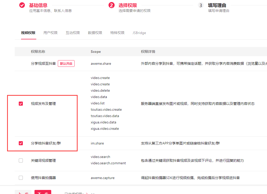The height and width of the screenshot is (194, 267).
Task: Click the video.delete scope entry
Action: [100, 90]
